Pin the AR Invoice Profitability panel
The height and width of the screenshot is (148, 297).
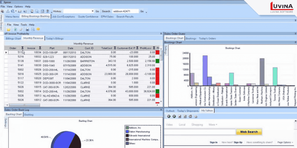tap(161, 34)
